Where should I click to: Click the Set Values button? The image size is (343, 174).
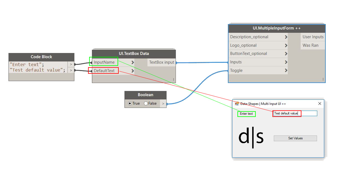295,138
